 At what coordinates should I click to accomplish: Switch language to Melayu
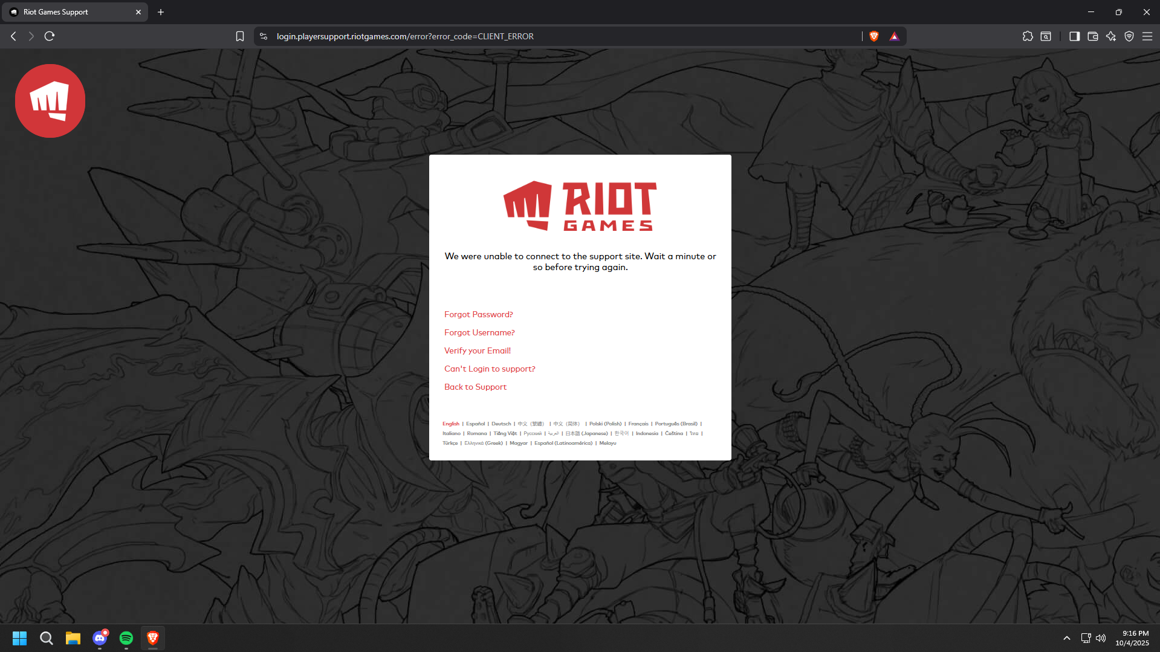608,443
